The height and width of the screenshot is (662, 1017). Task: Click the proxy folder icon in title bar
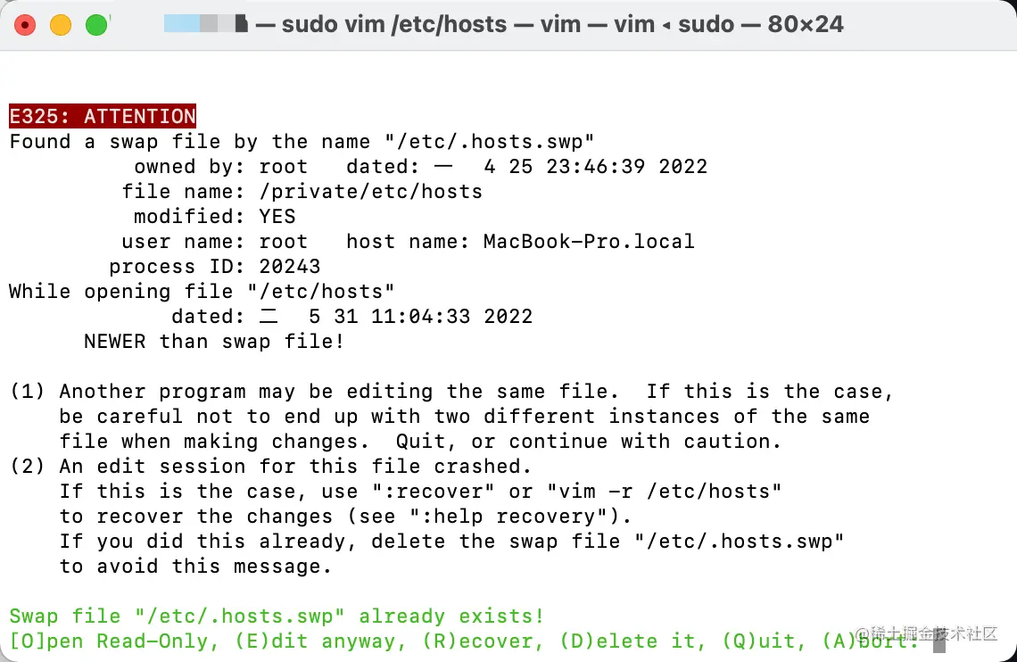click(x=241, y=24)
